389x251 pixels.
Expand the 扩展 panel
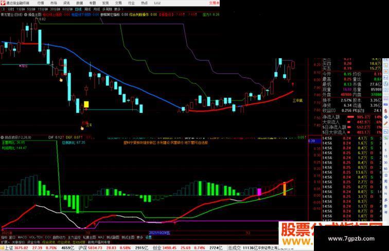click(5, 242)
